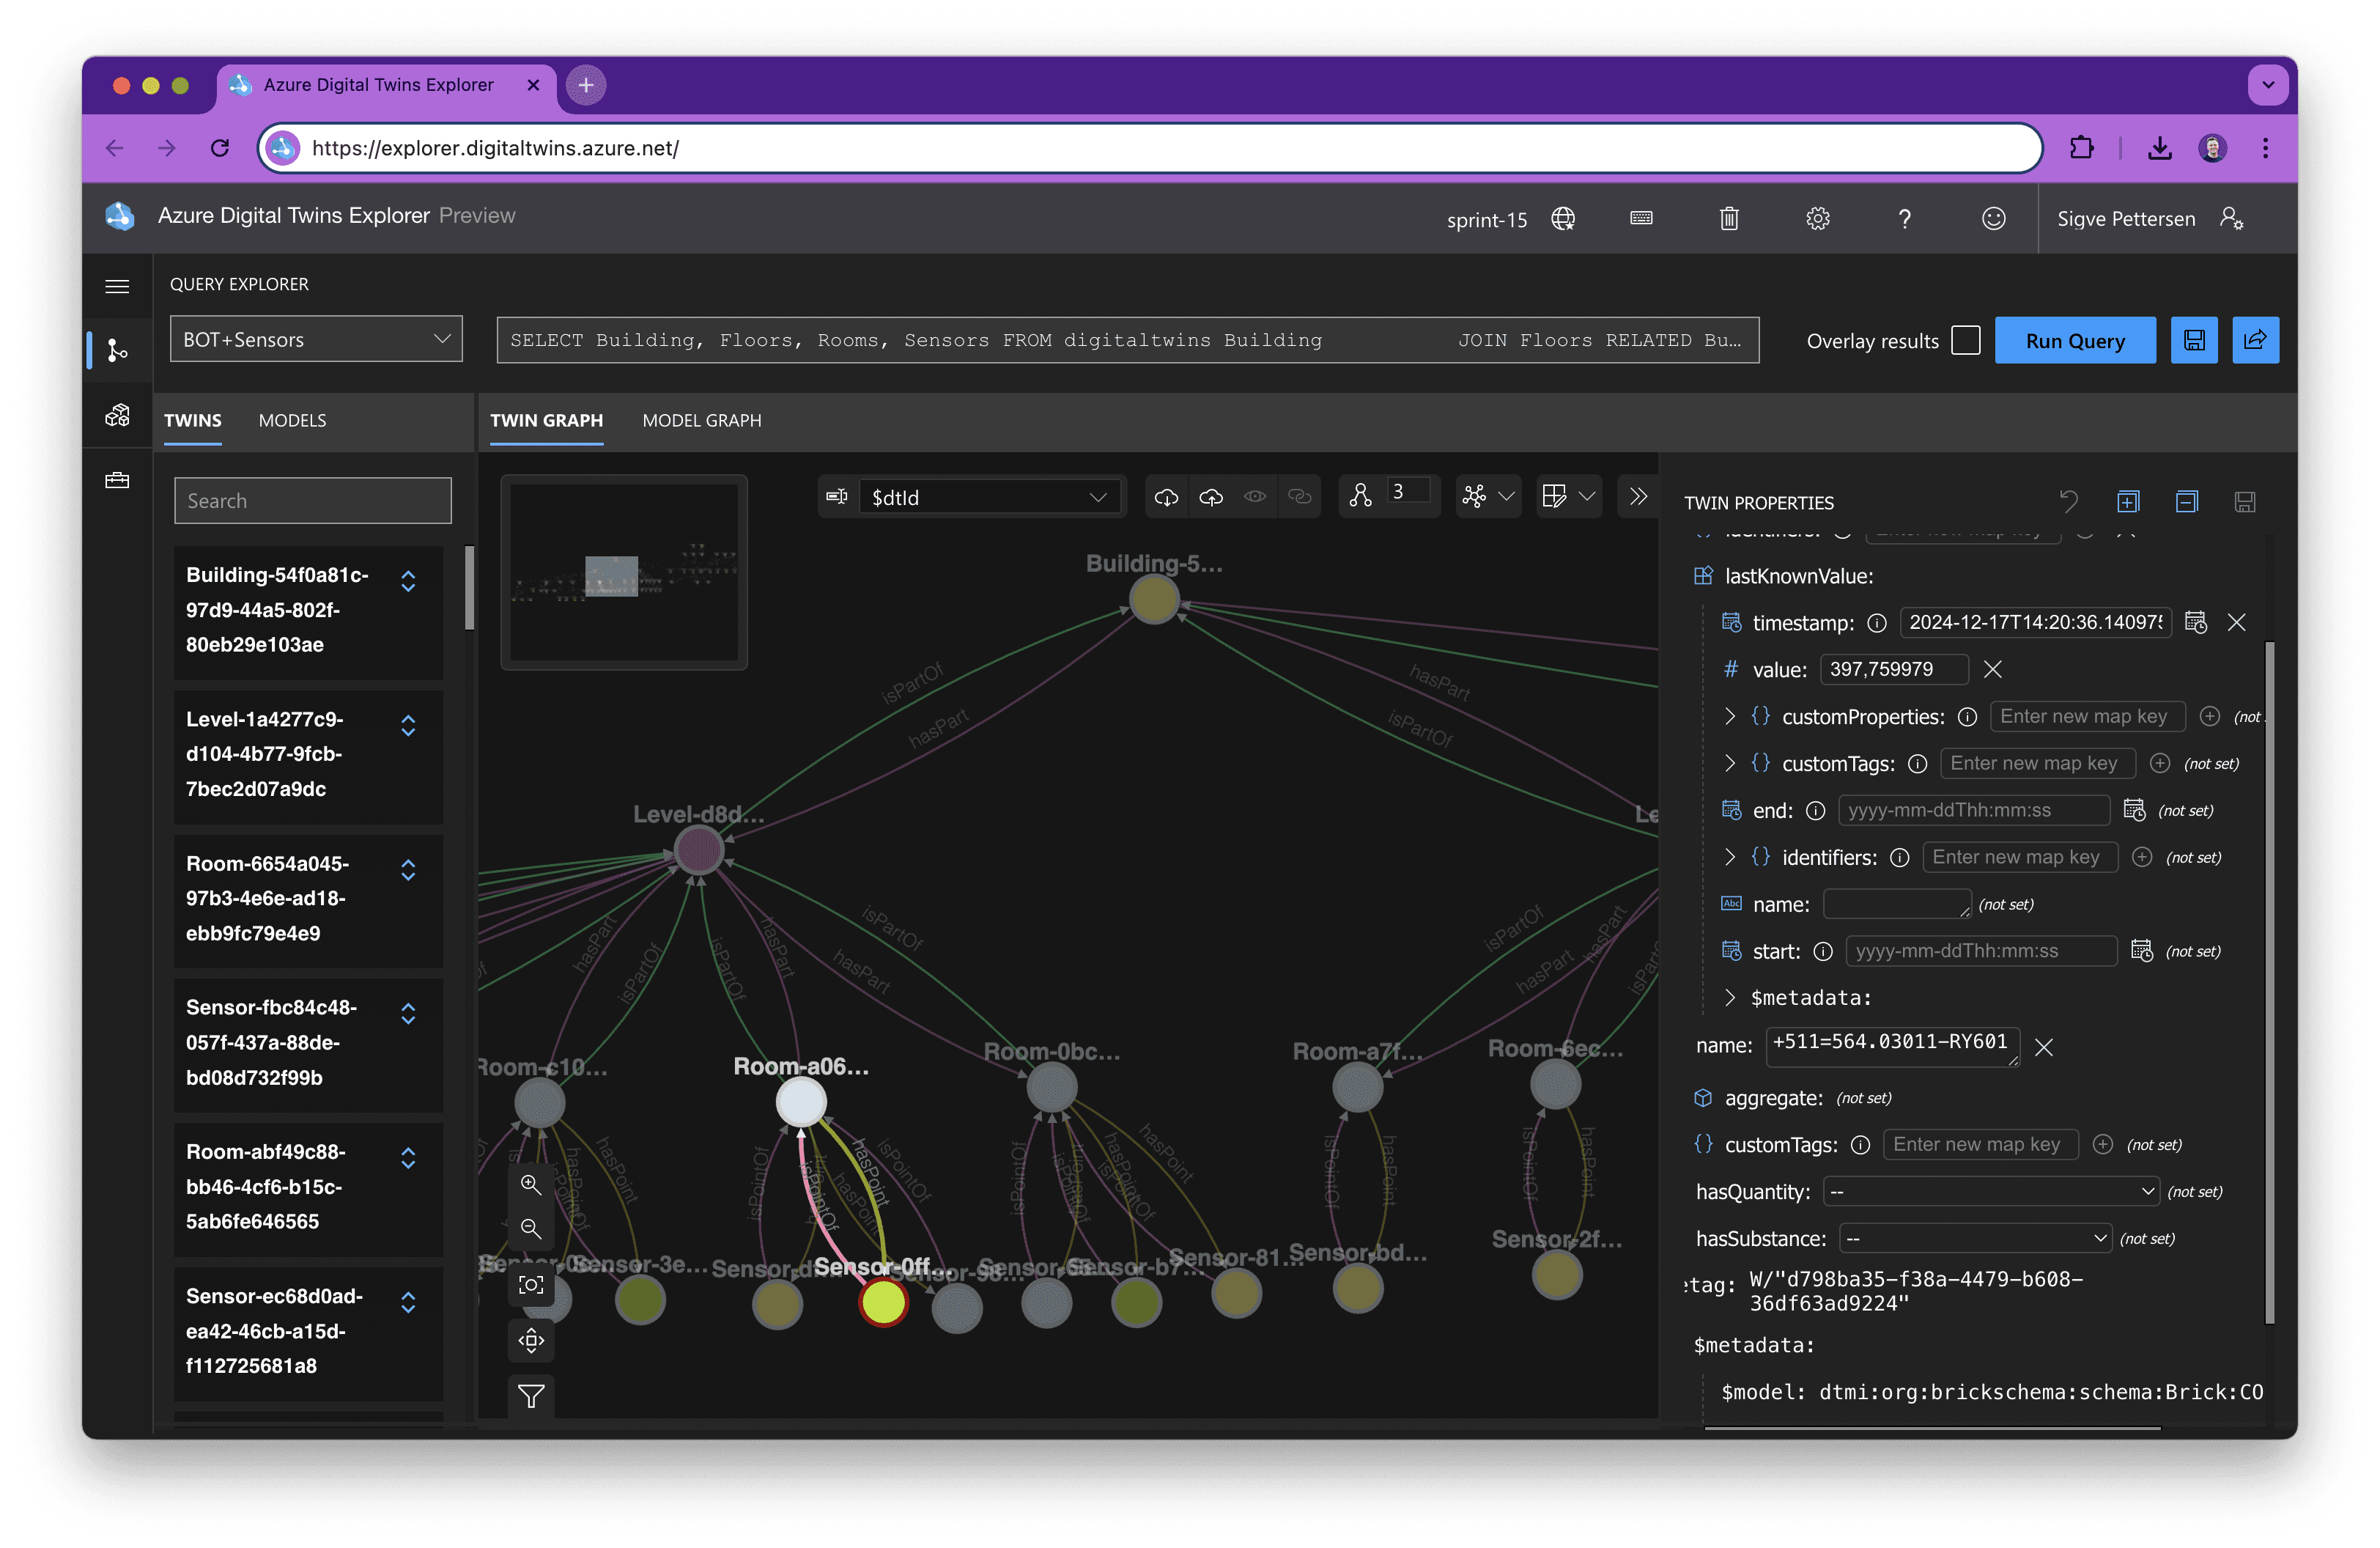Select the Building-5 node in the graph

(1154, 600)
